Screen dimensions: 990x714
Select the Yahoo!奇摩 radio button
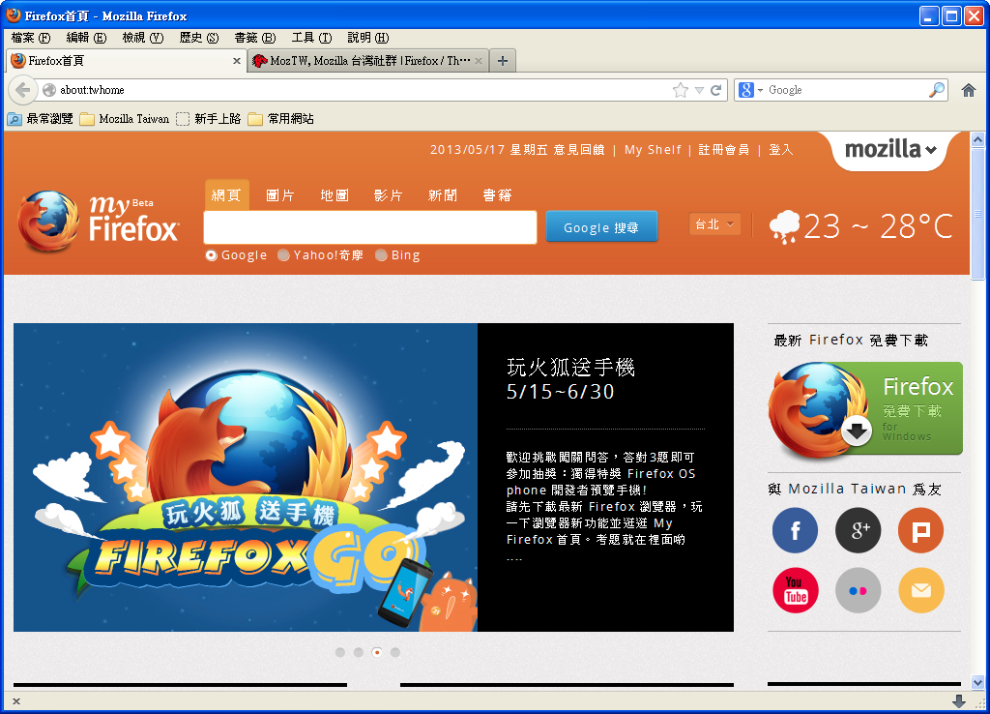point(283,255)
